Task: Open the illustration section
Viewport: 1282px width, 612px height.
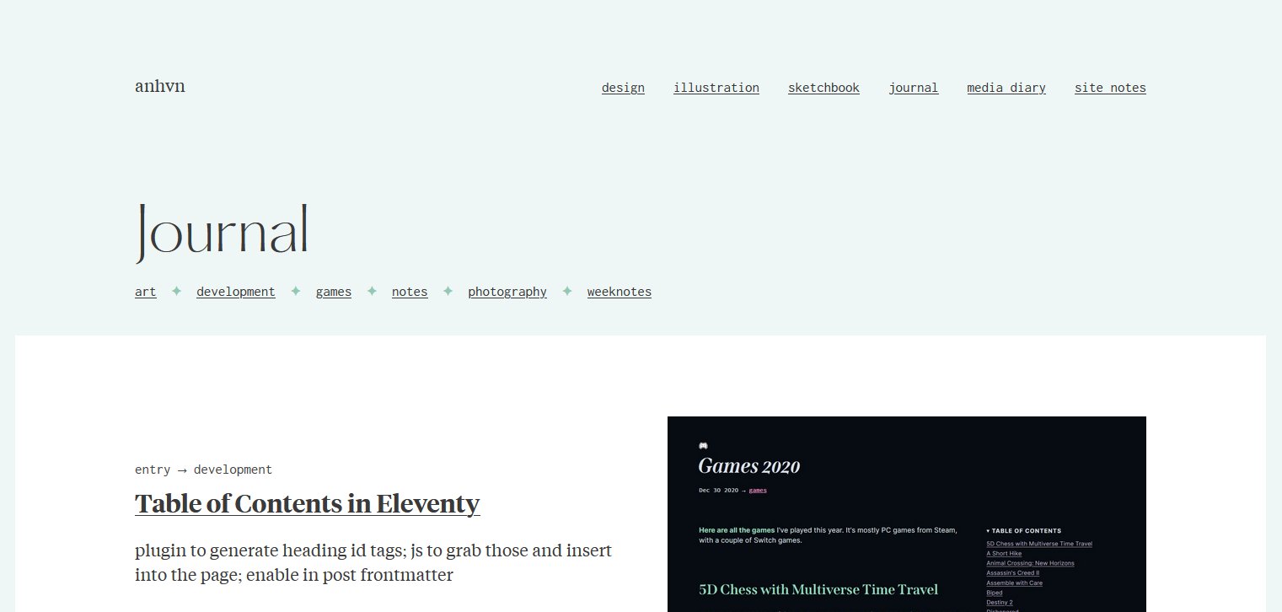Action: coord(716,88)
